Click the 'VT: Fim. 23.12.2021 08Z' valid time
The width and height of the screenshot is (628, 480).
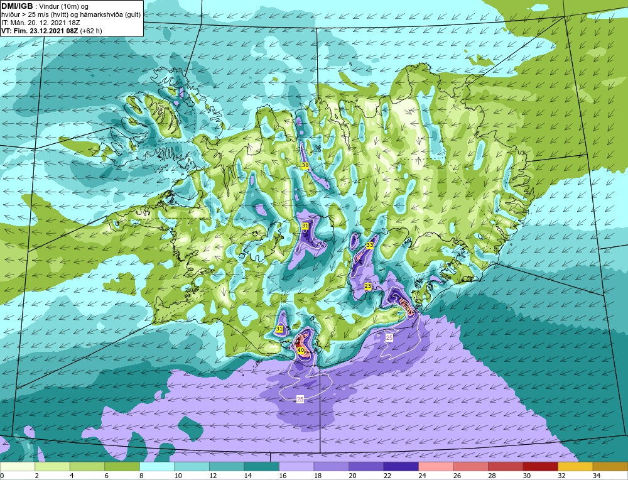(40, 31)
